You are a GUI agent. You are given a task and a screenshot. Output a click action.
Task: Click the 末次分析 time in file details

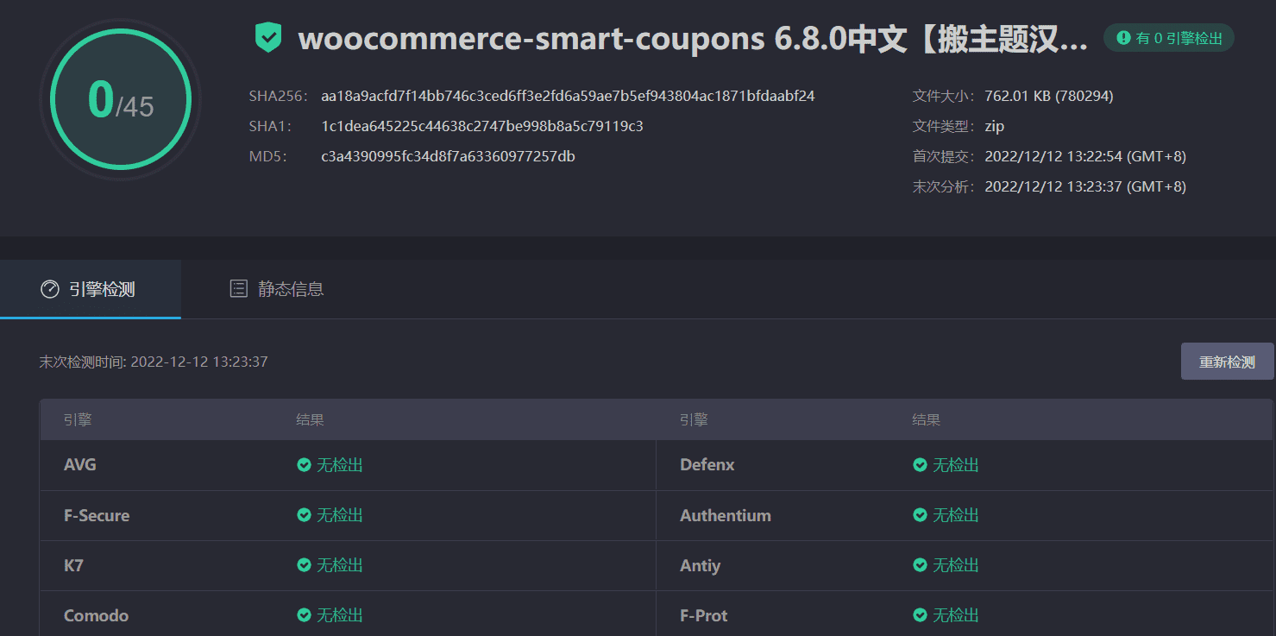[x=1085, y=186]
